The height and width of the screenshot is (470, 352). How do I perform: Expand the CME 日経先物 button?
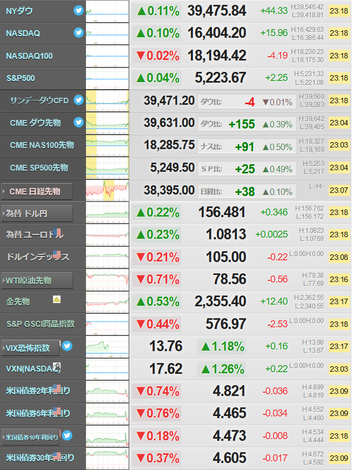(x=37, y=192)
